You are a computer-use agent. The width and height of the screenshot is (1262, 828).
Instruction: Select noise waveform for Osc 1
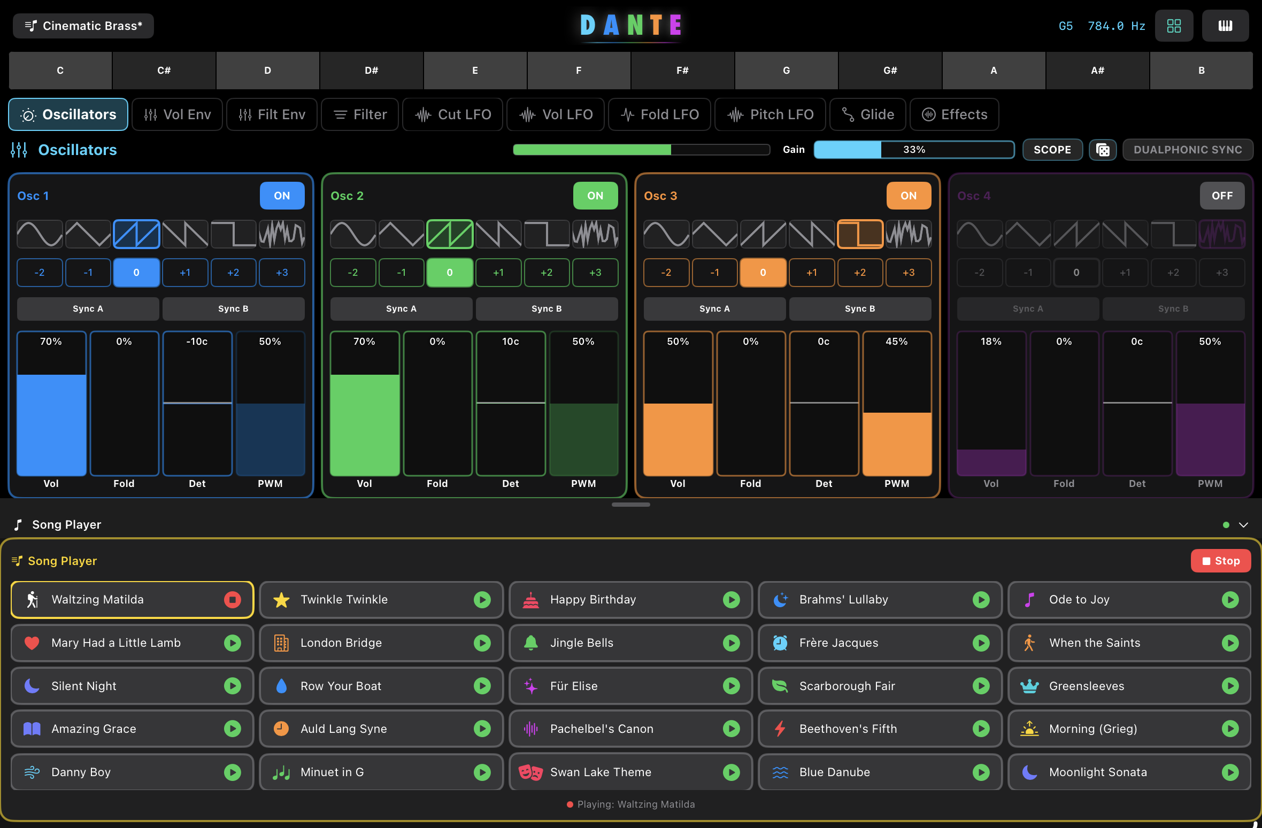pos(282,234)
